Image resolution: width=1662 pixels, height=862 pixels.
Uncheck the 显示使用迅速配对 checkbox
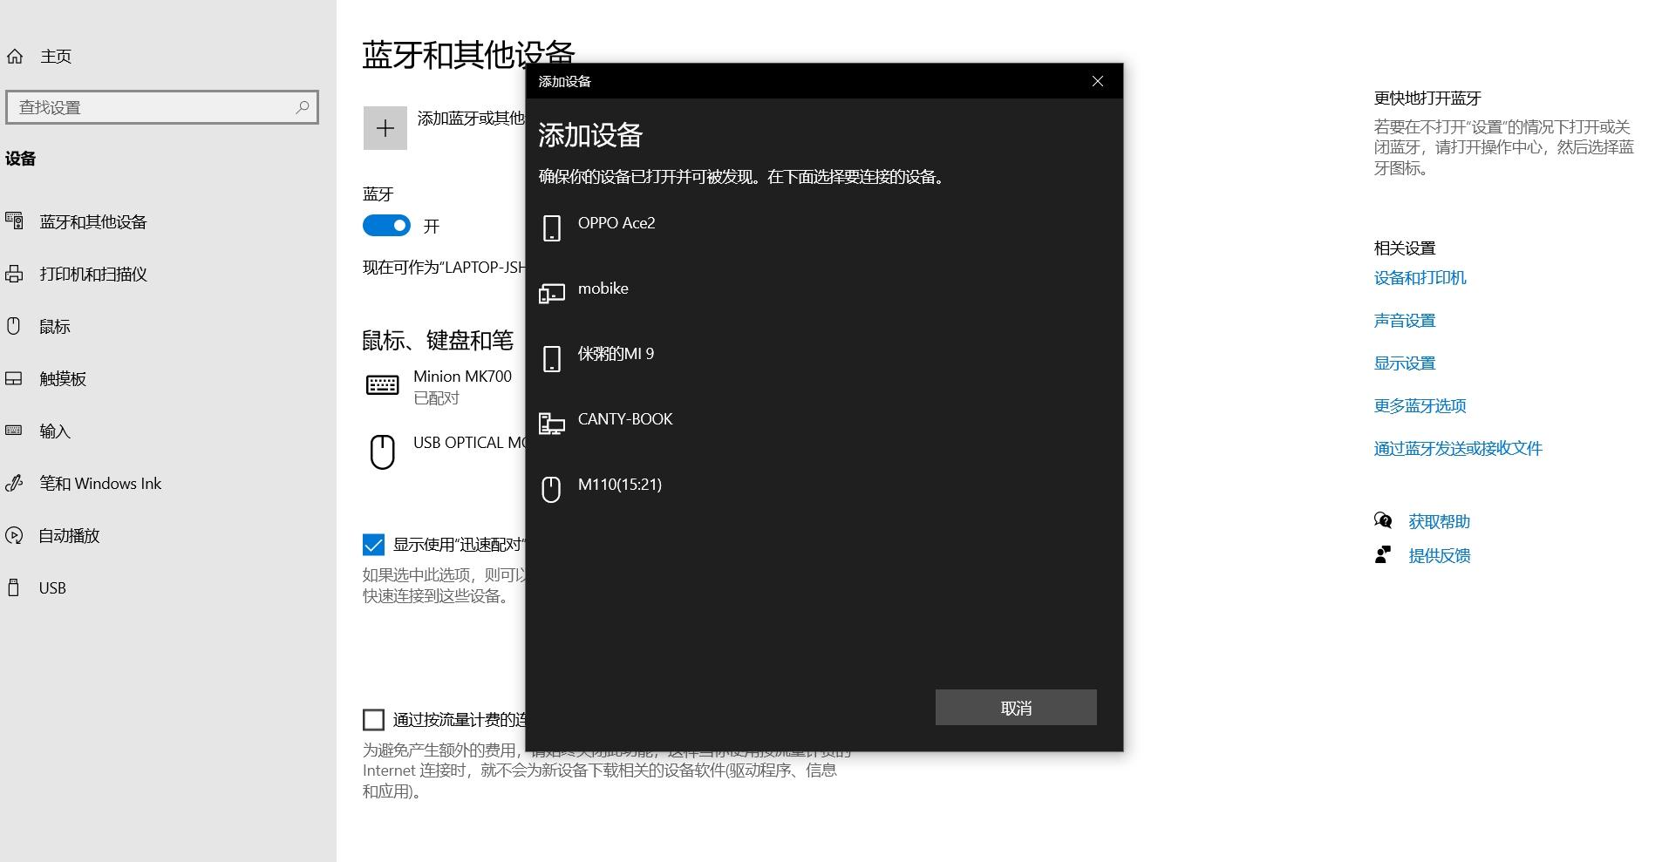click(373, 545)
